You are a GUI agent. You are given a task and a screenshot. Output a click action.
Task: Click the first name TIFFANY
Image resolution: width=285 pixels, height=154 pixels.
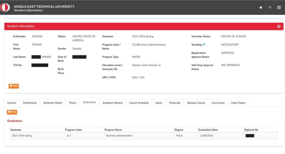coord(37,45)
